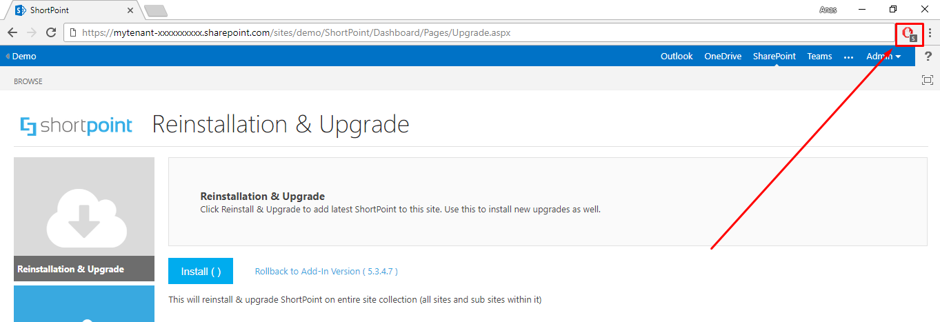Select SharePoint in the top bar
This screenshot has width=940, height=322.
pos(774,57)
